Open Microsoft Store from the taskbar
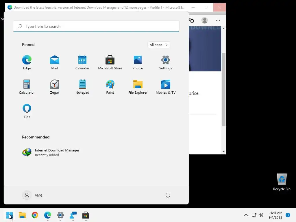296x222 pixels. tap(86, 215)
